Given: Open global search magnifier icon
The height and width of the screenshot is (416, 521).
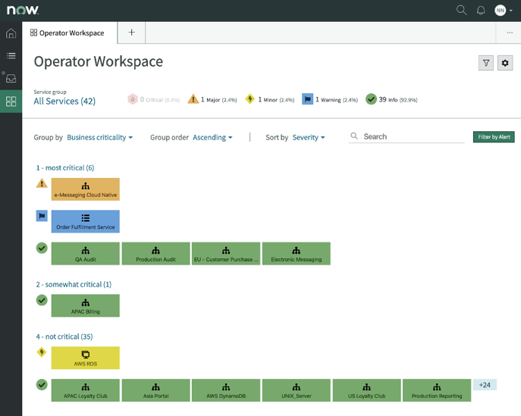Looking at the screenshot, I should coord(462,10).
